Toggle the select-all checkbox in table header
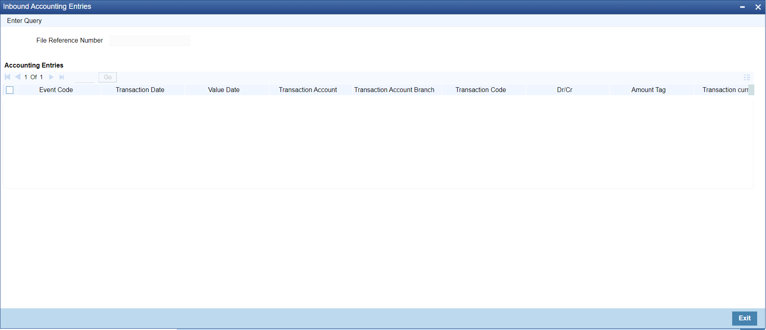This screenshot has height=330, width=766. (x=10, y=90)
